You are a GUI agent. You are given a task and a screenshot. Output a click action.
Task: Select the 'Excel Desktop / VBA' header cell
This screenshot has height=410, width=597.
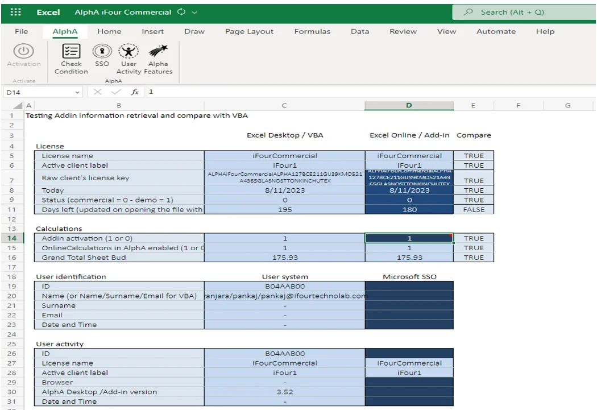[x=285, y=135]
